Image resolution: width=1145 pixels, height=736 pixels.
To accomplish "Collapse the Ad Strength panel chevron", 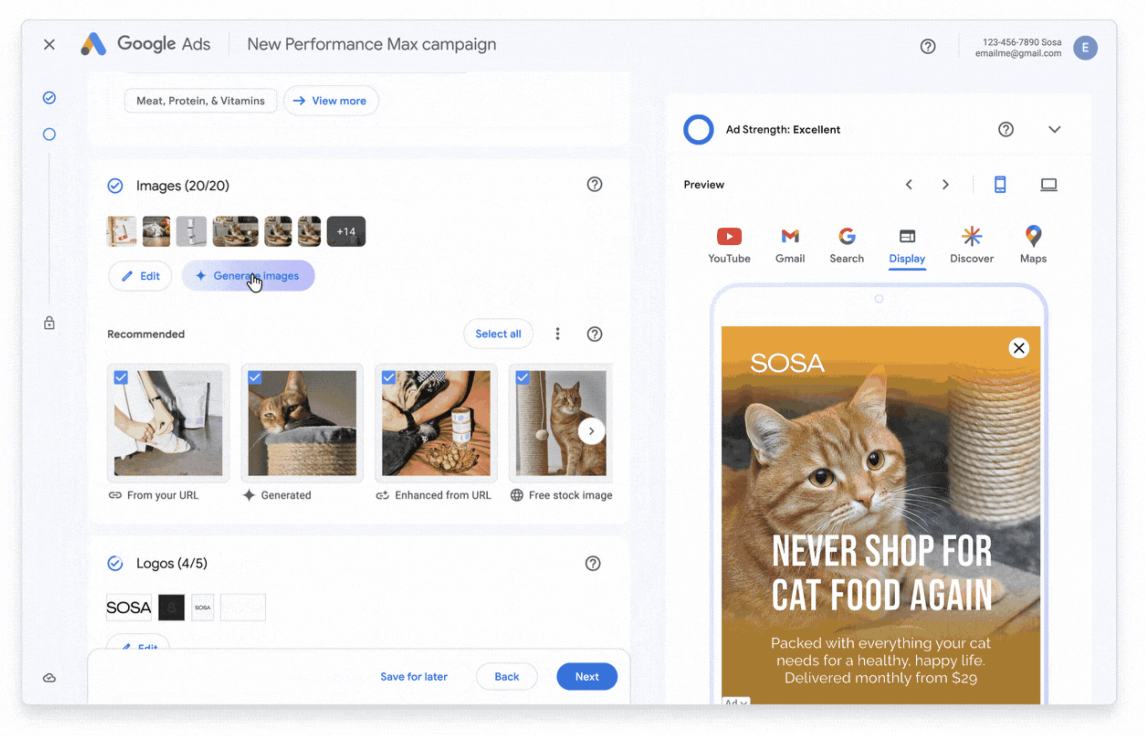I will tap(1054, 130).
